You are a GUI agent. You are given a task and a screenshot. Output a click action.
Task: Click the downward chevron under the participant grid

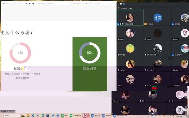tap(152, 113)
